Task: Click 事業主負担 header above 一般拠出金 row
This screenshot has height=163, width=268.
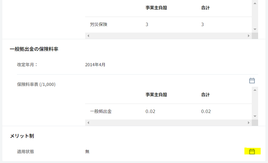Action: click(156, 95)
